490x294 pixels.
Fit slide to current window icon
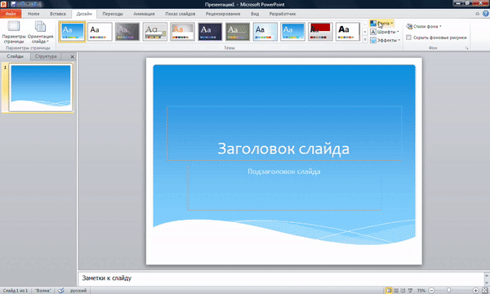tap(485, 291)
